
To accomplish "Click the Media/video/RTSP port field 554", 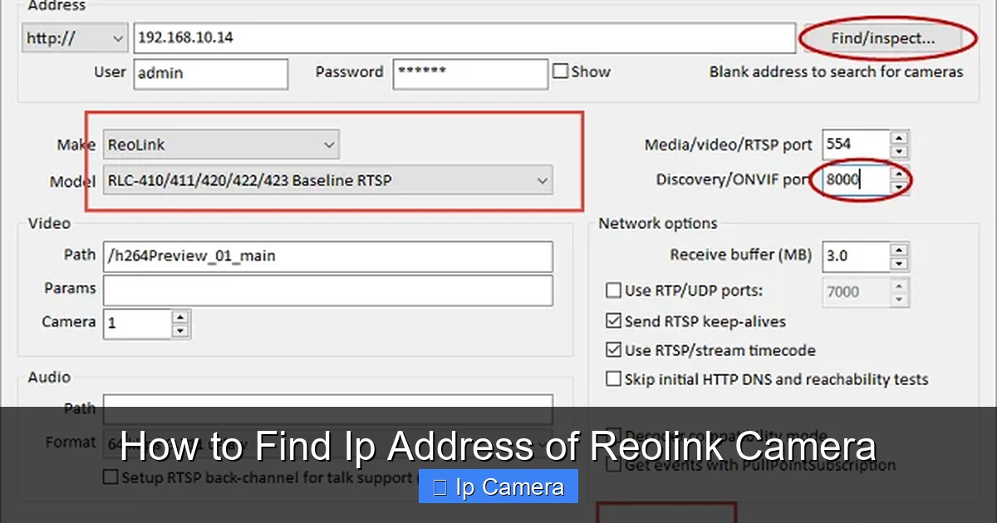I will click(x=855, y=144).
